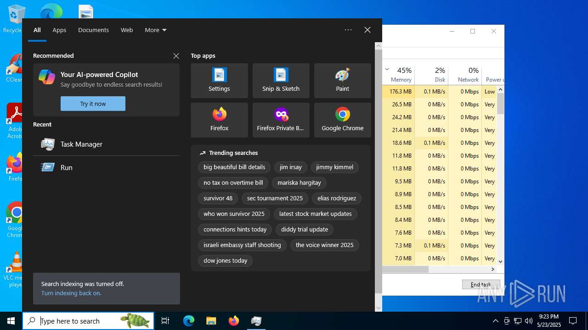Expand the More filter dropdown
588x330 pixels.
pos(156,30)
